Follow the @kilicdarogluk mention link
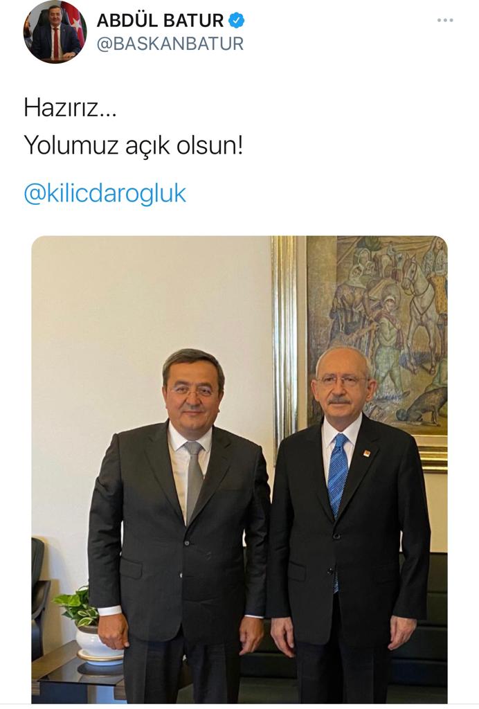The width and height of the screenshot is (479, 709). click(105, 194)
